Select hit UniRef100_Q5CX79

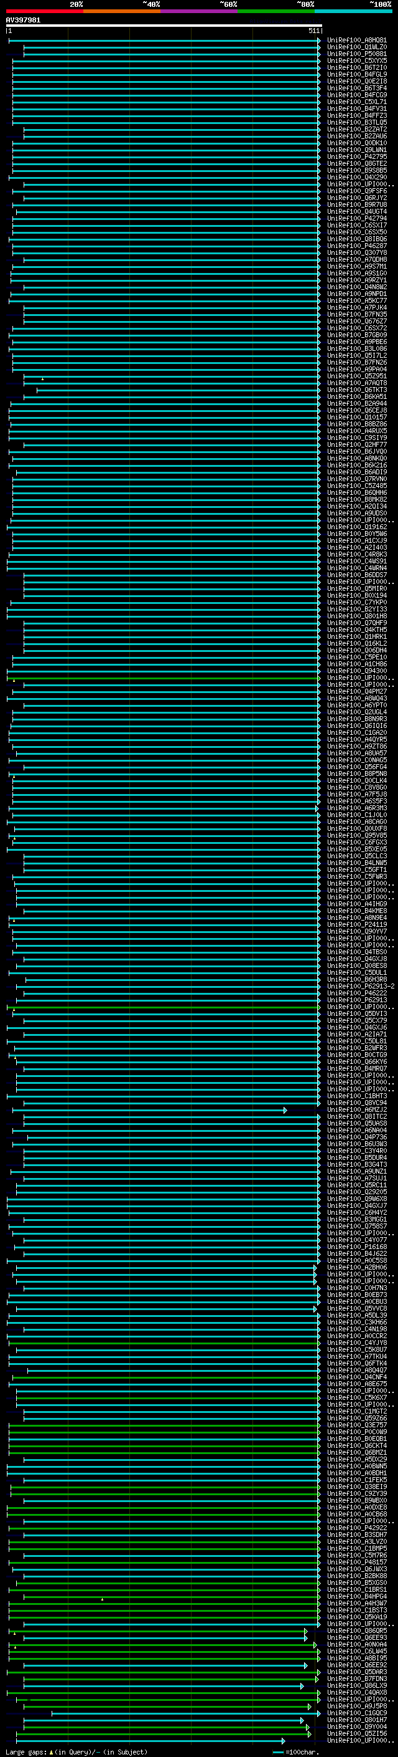(356, 1020)
